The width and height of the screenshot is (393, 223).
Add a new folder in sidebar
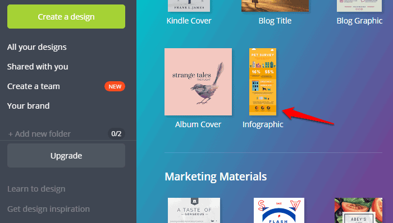[39, 134]
